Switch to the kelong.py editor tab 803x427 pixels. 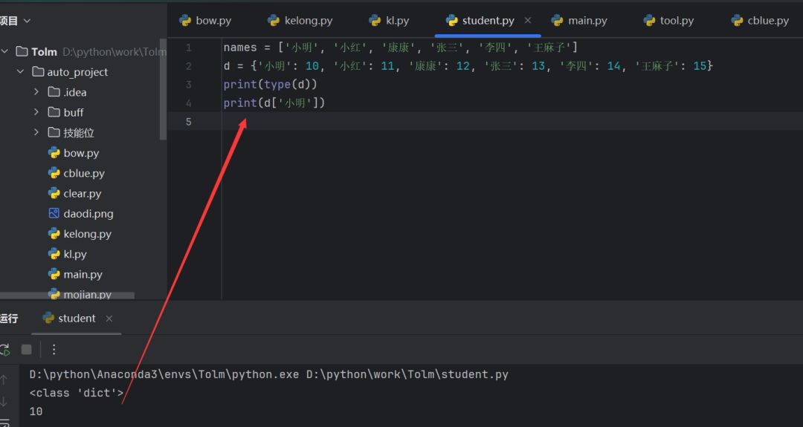[300, 20]
